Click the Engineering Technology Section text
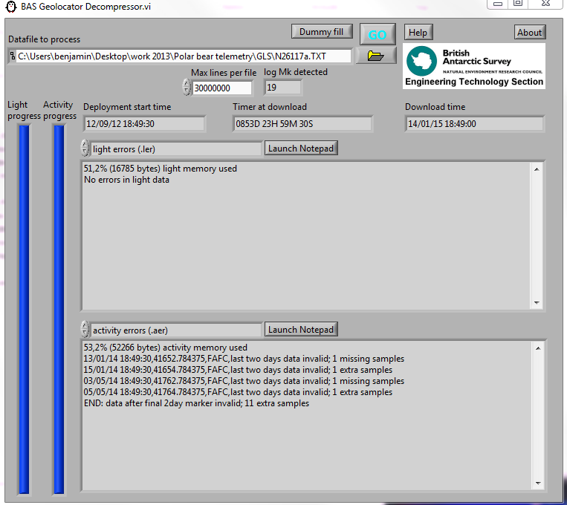Viewport: 567px width, 505px height. (x=474, y=82)
